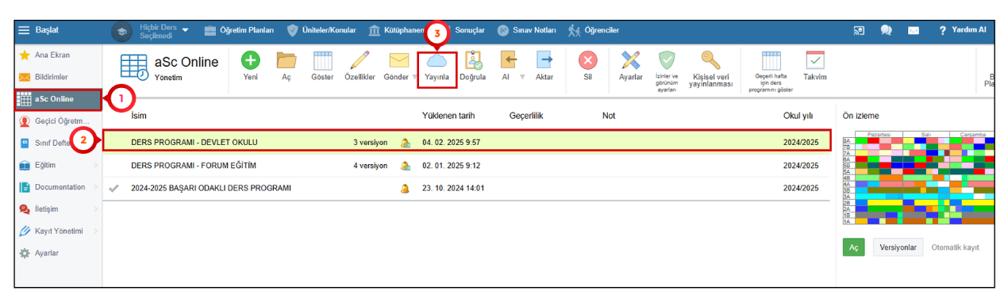Open the chat bubbles icon in header

point(886,30)
